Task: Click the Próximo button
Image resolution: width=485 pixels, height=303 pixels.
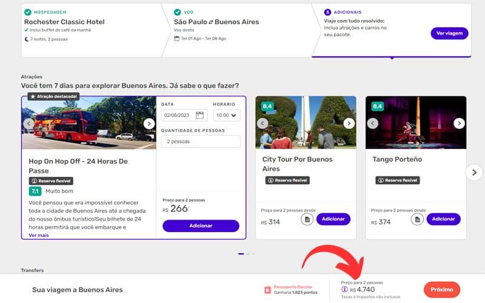Action: pyautogui.click(x=442, y=290)
